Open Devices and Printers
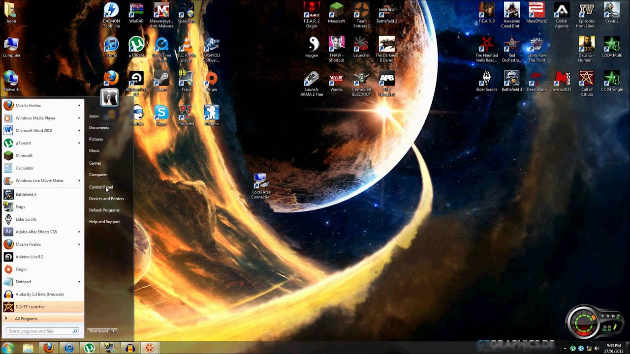This screenshot has height=354, width=630. coord(106,199)
